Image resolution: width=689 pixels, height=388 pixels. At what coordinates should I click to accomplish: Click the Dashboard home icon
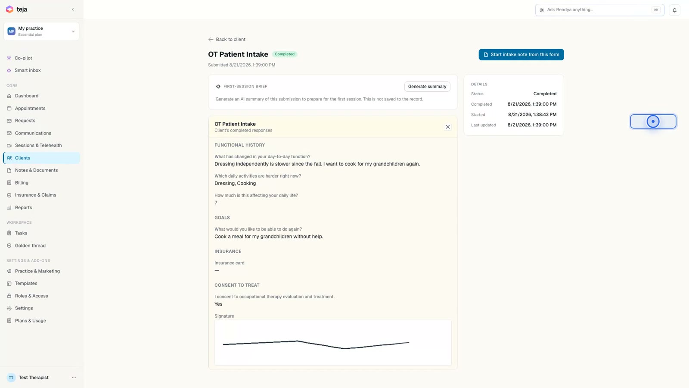(x=9, y=96)
